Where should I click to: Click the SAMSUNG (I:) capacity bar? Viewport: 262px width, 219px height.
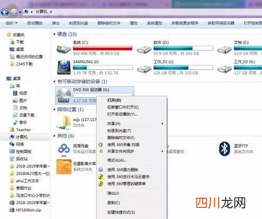[103, 68]
